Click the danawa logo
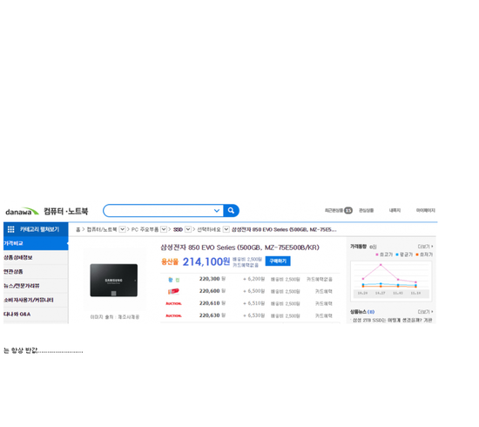This screenshot has height=427, width=479. pyautogui.click(x=22, y=212)
